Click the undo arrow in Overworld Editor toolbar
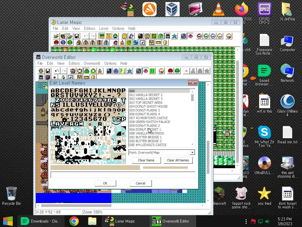The width and height of the screenshot is (302, 227). [57, 71]
